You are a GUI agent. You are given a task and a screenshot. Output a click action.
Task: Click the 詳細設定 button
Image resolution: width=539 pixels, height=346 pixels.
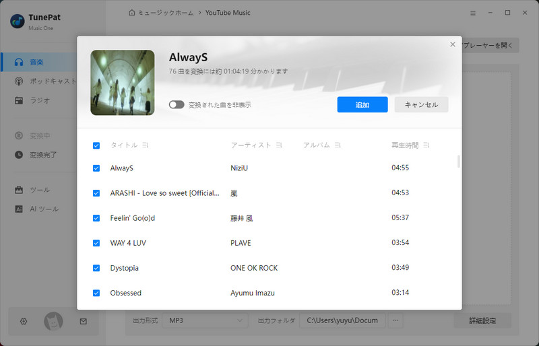482,320
